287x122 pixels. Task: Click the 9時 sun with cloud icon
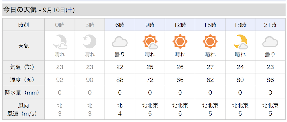(x=150, y=42)
